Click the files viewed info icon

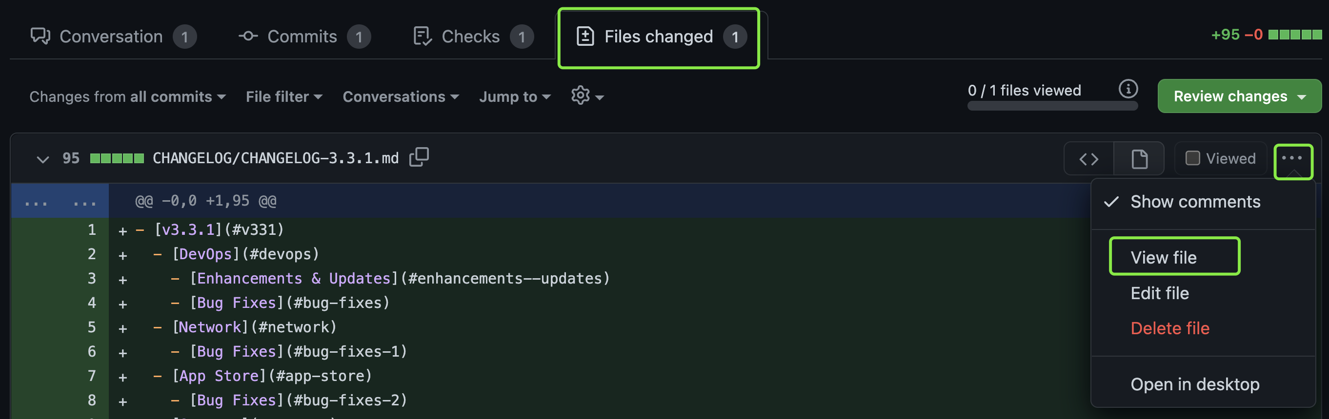click(1128, 89)
